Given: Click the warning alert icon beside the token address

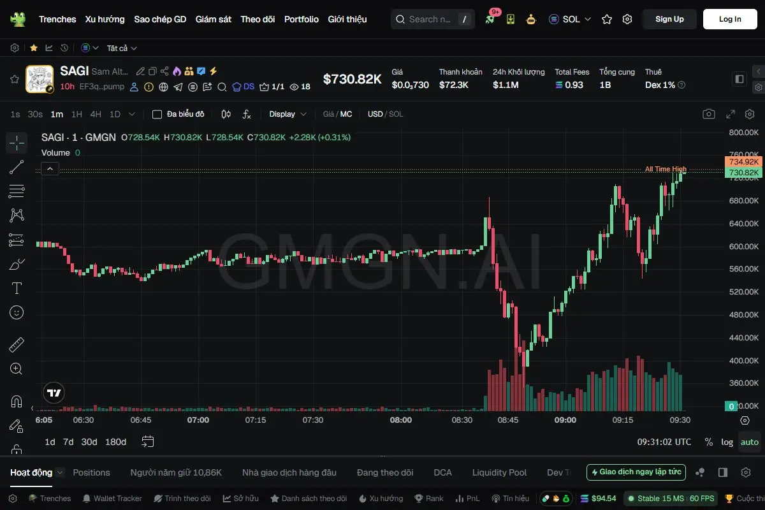Looking at the screenshot, I should (149, 87).
